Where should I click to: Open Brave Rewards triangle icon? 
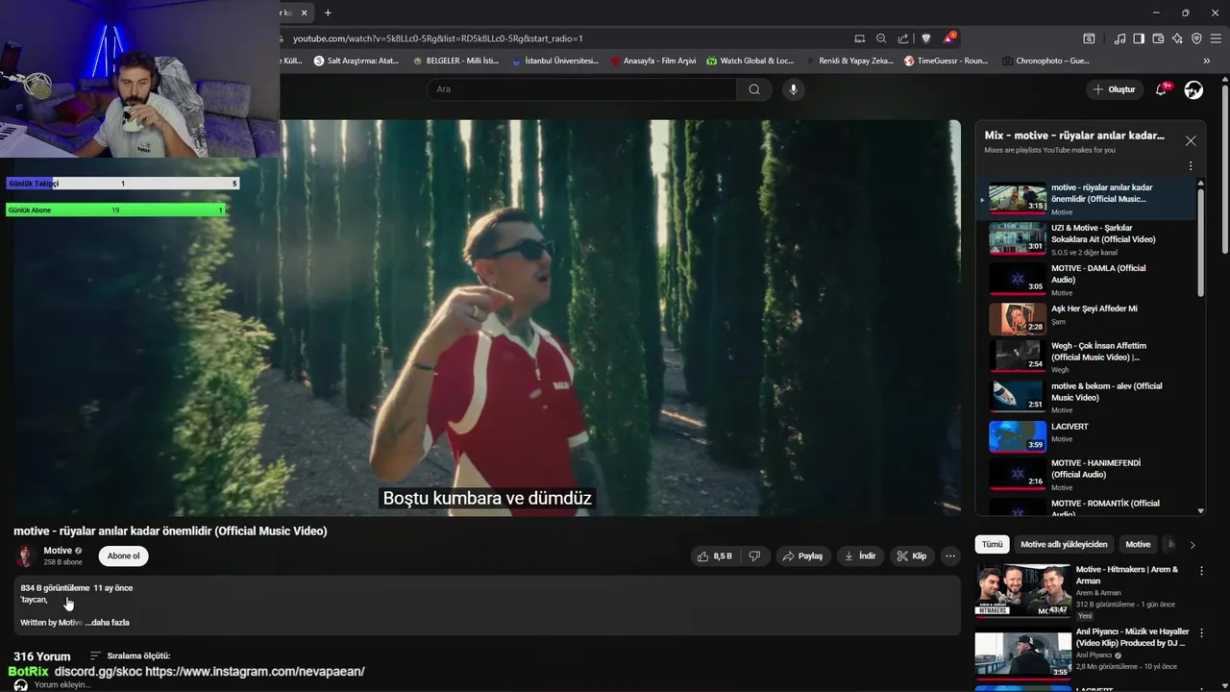pos(949,37)
